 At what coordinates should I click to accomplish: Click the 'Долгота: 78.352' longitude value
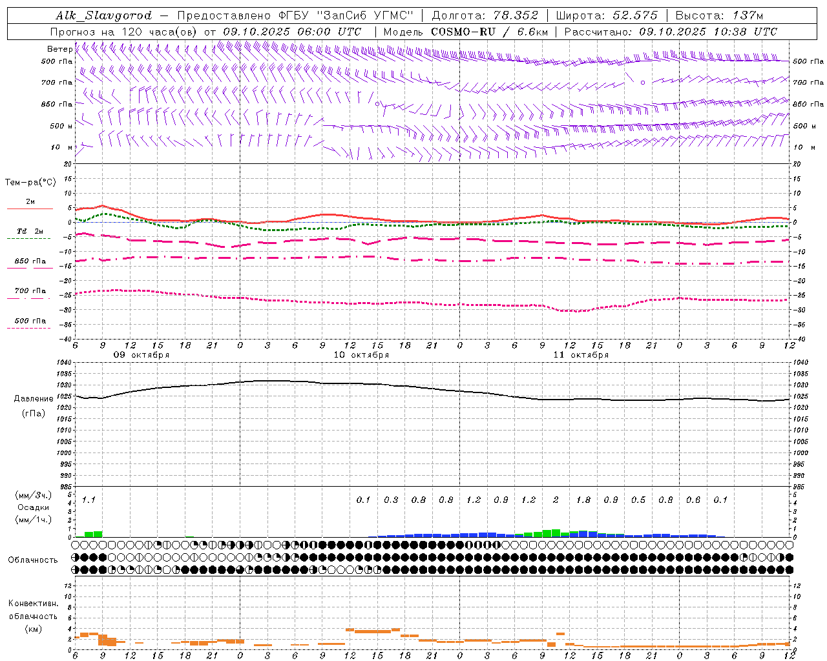pyautogui.click(x=484, y=15)
